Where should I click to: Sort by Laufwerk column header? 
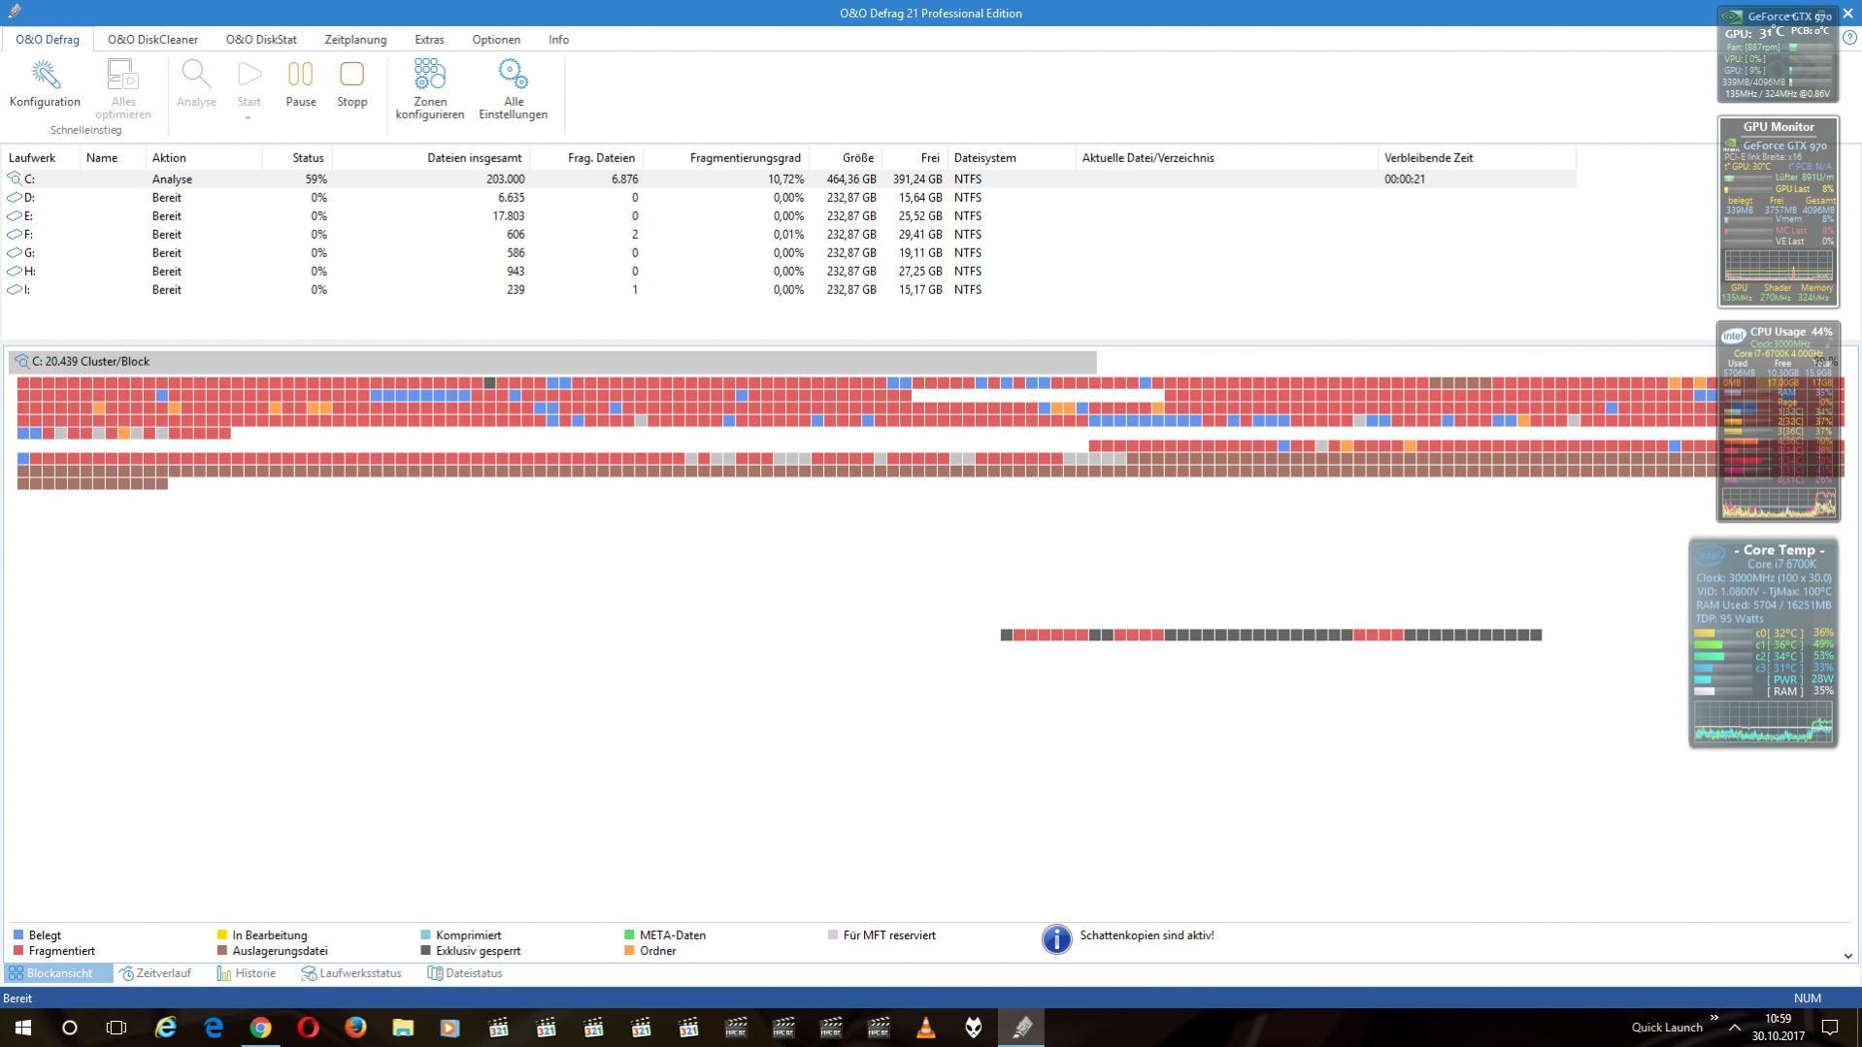click(41, 157)
